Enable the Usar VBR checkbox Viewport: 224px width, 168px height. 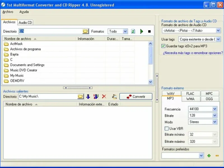(x=166, y=129)
